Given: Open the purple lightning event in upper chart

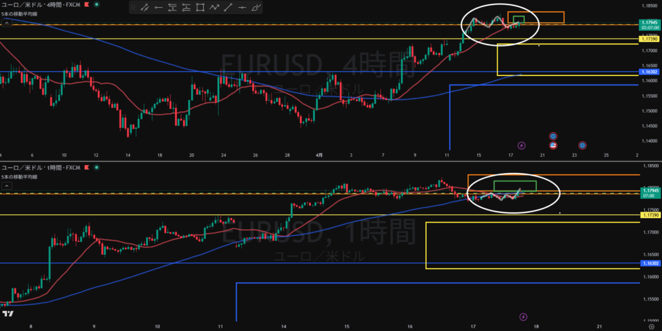Looking at the screenshot, I should [x=522, y=146].
